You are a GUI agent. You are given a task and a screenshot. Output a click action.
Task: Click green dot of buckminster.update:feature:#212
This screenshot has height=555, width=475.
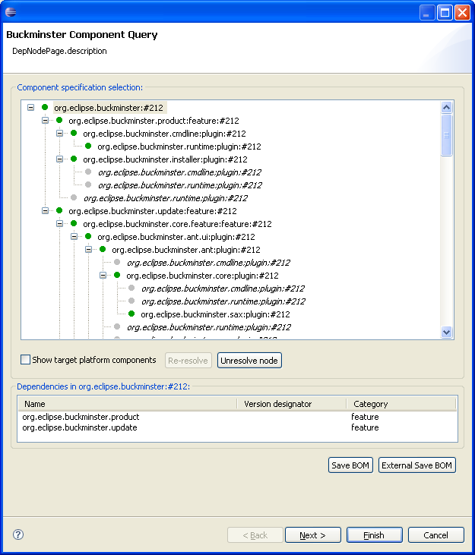(x=59, y=210)
